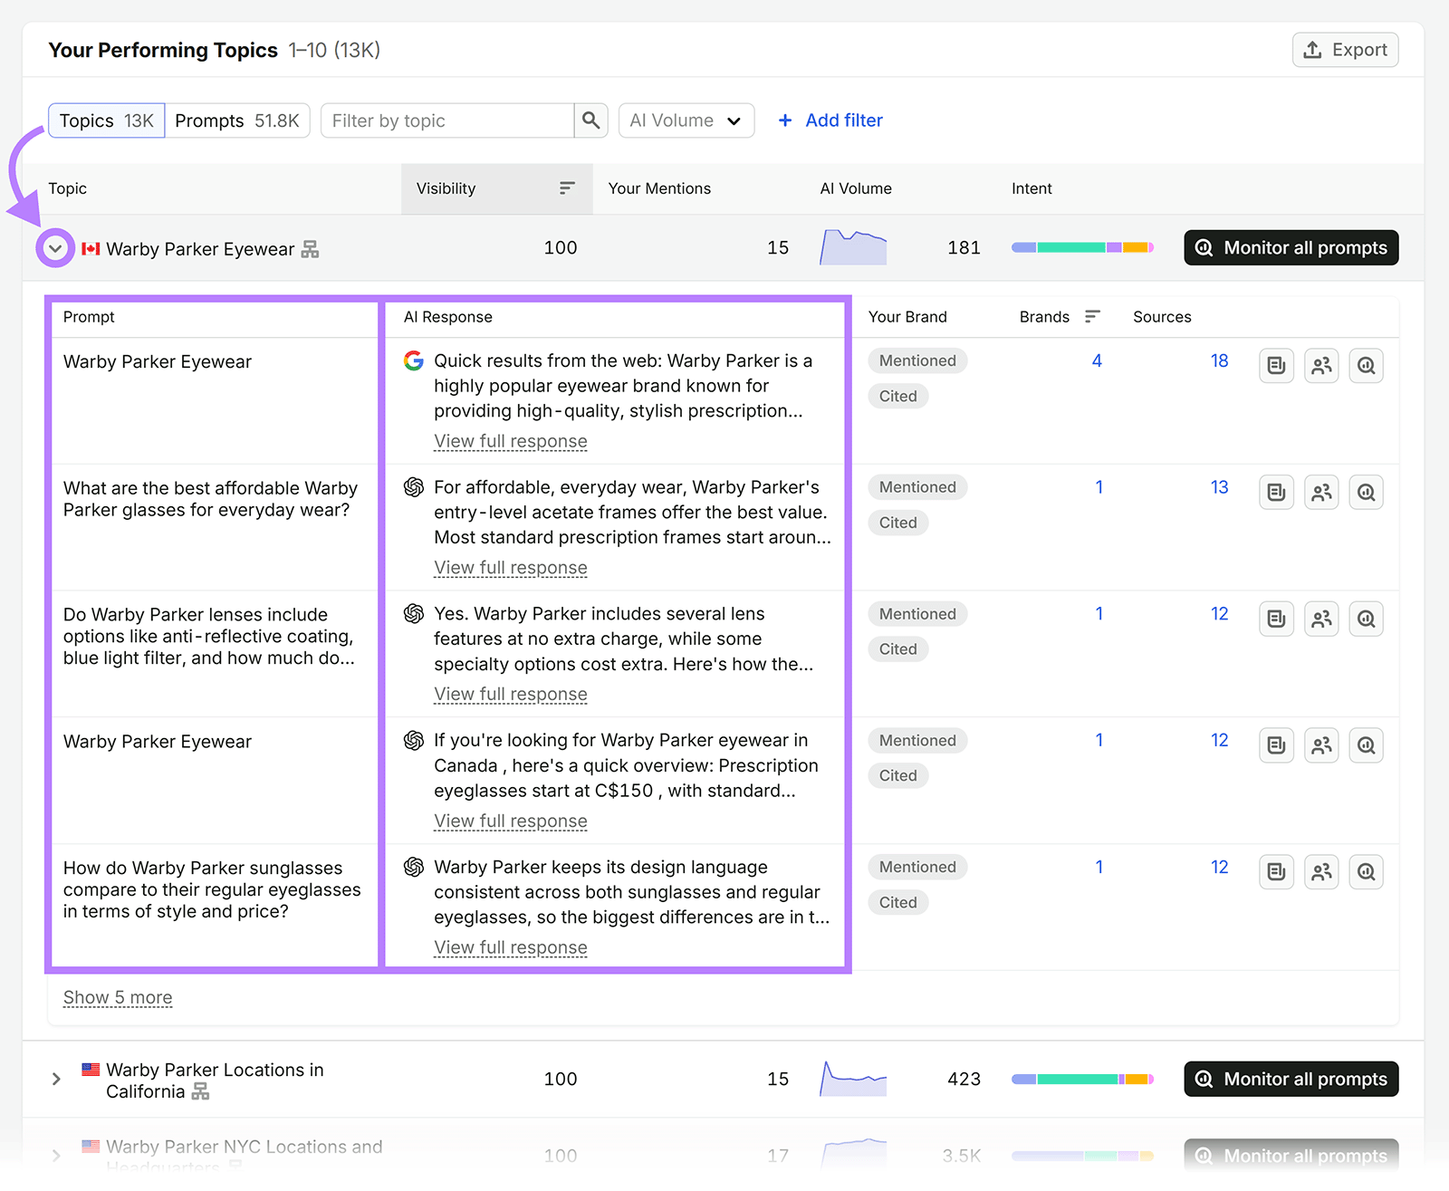Screen dimensions: 1449x1191
Task: Click the search magnifier in topic filter
Action: pyautogui.click(x=590, y=120)
